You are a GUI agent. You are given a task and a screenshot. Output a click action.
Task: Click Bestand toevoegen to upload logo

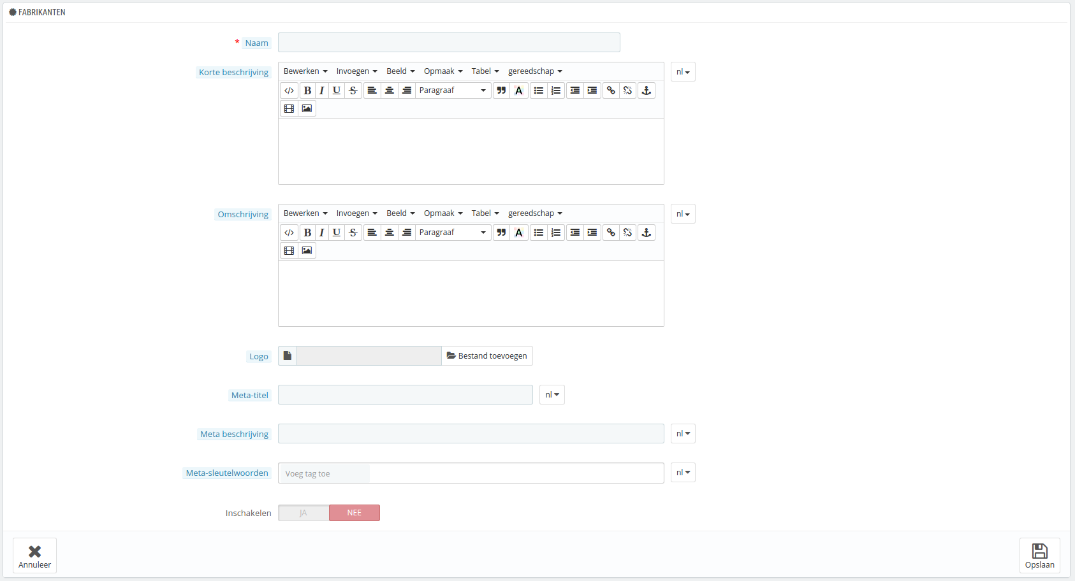point(487,356)
